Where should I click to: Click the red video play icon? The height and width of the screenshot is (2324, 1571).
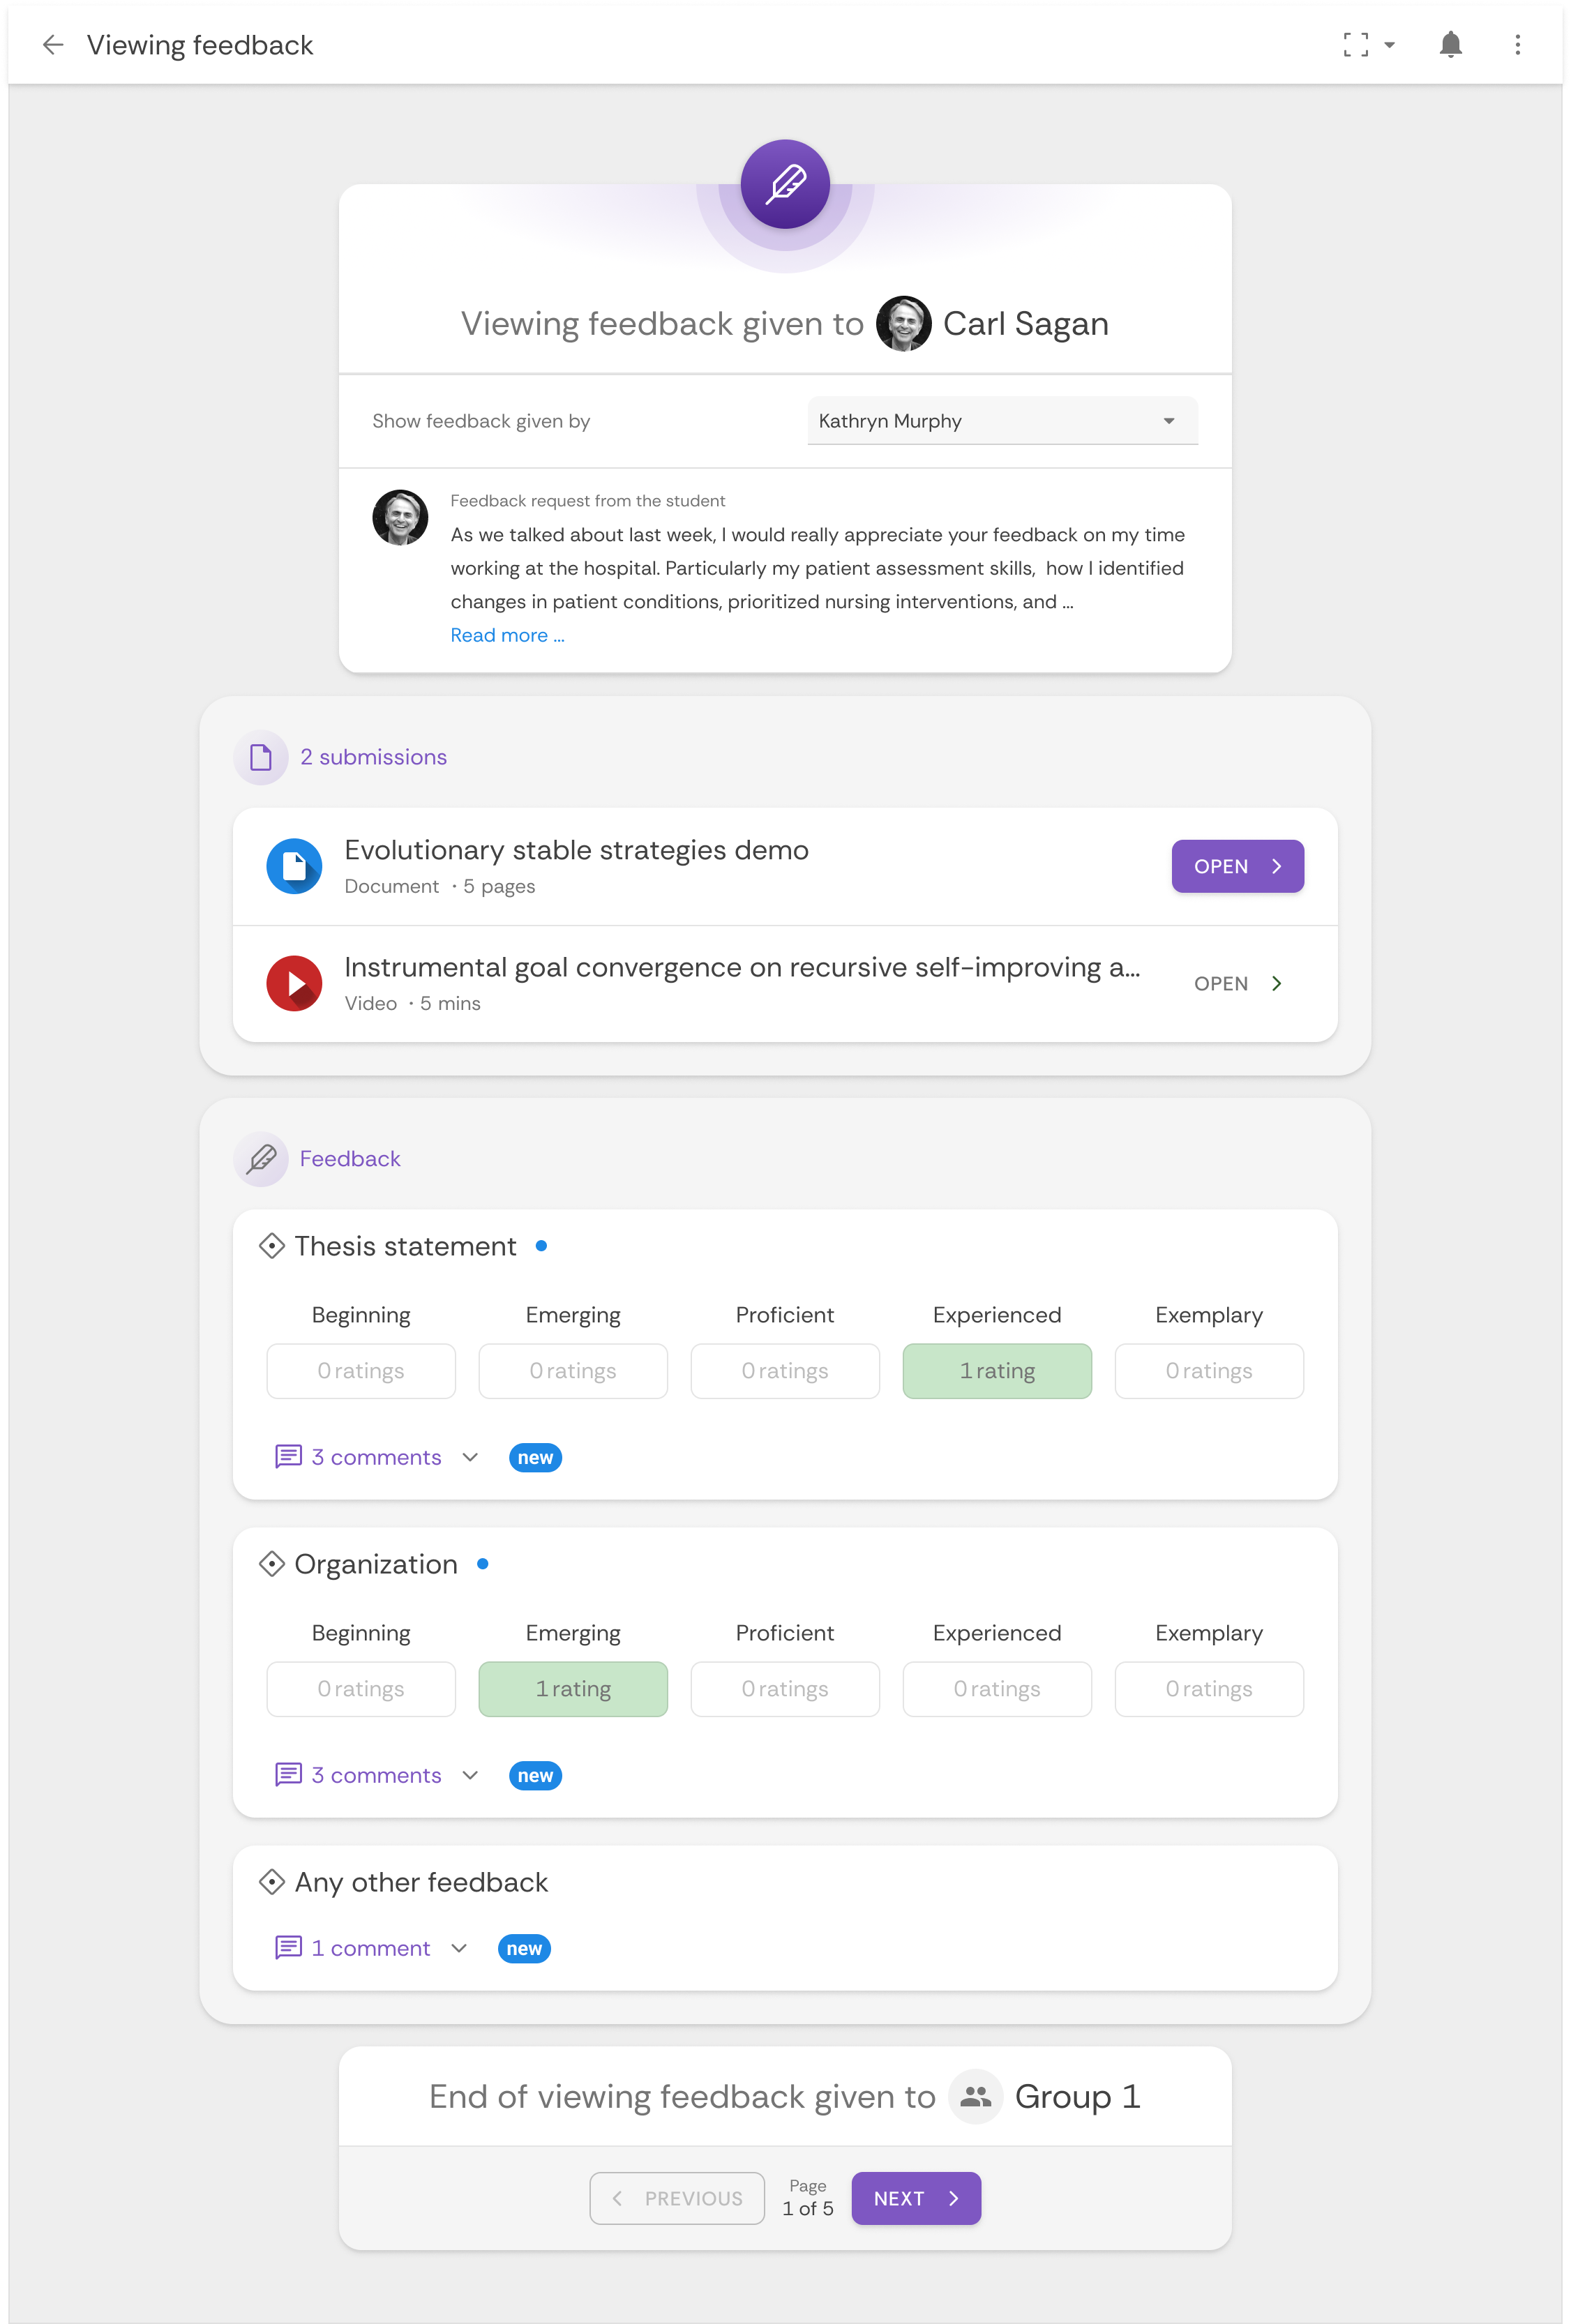pos(294,983)
